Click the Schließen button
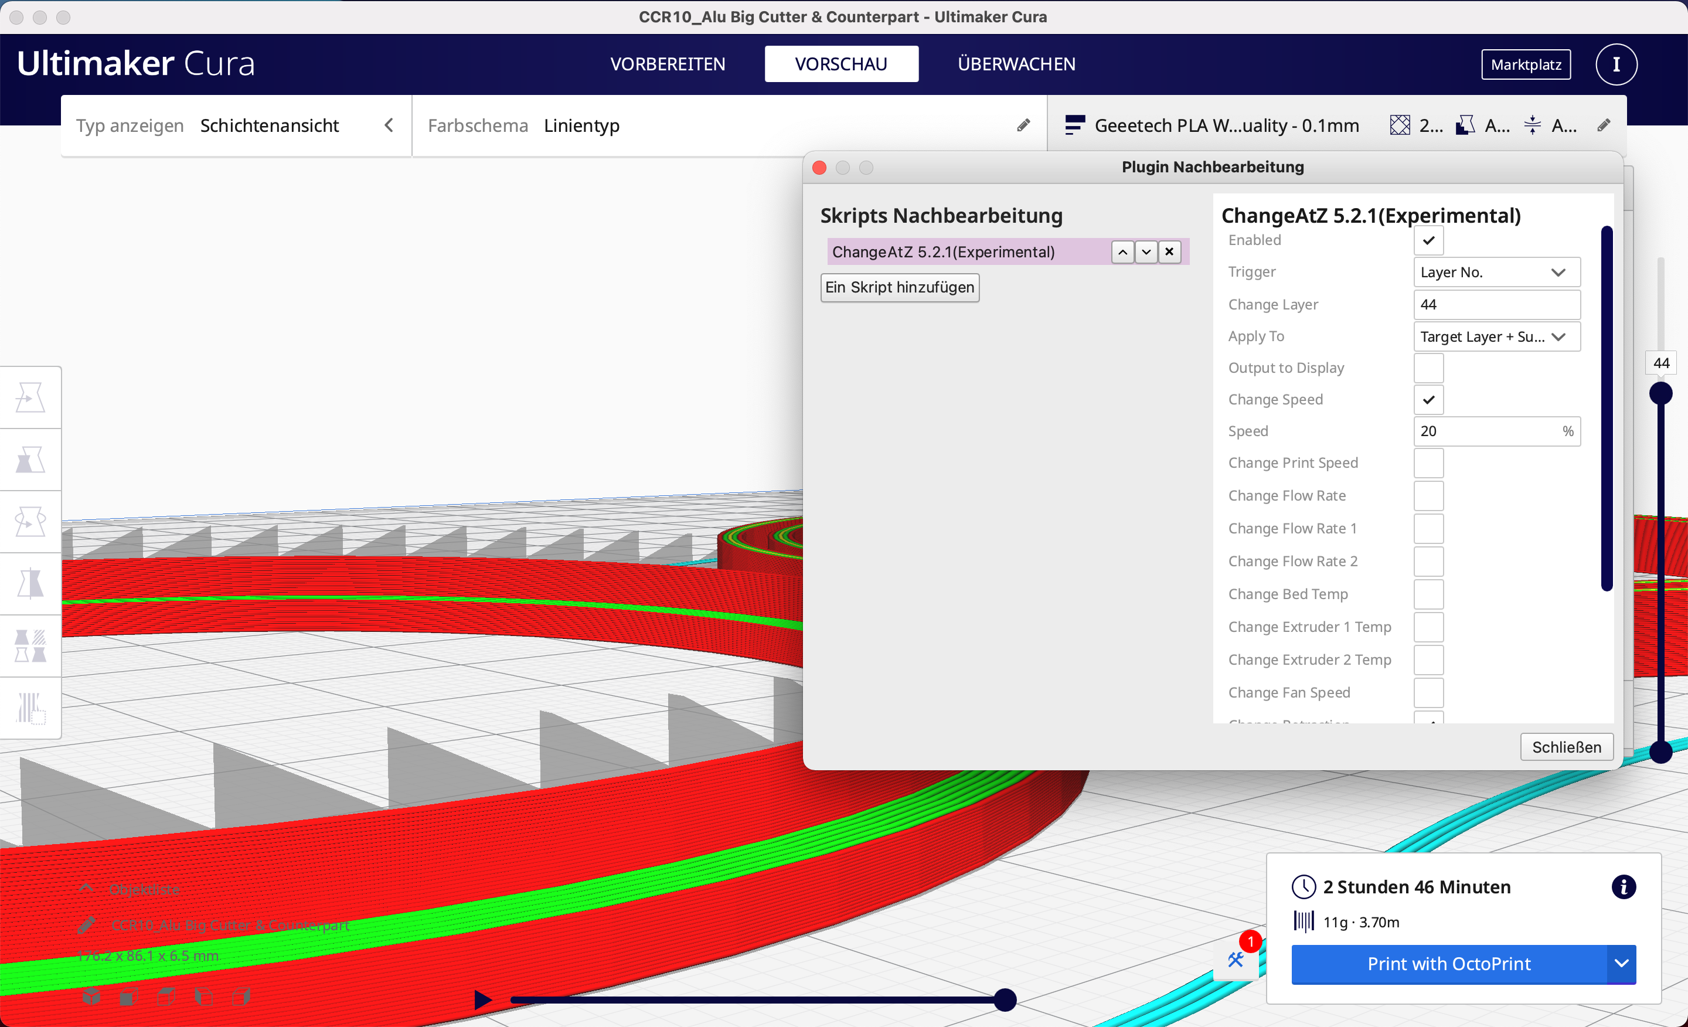The width and height of the screenshot is (1688, 1027). (x=1566, y=747)
